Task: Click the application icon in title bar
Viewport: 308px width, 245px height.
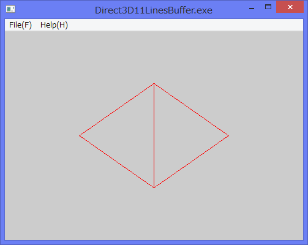Action: click(10, 9)
